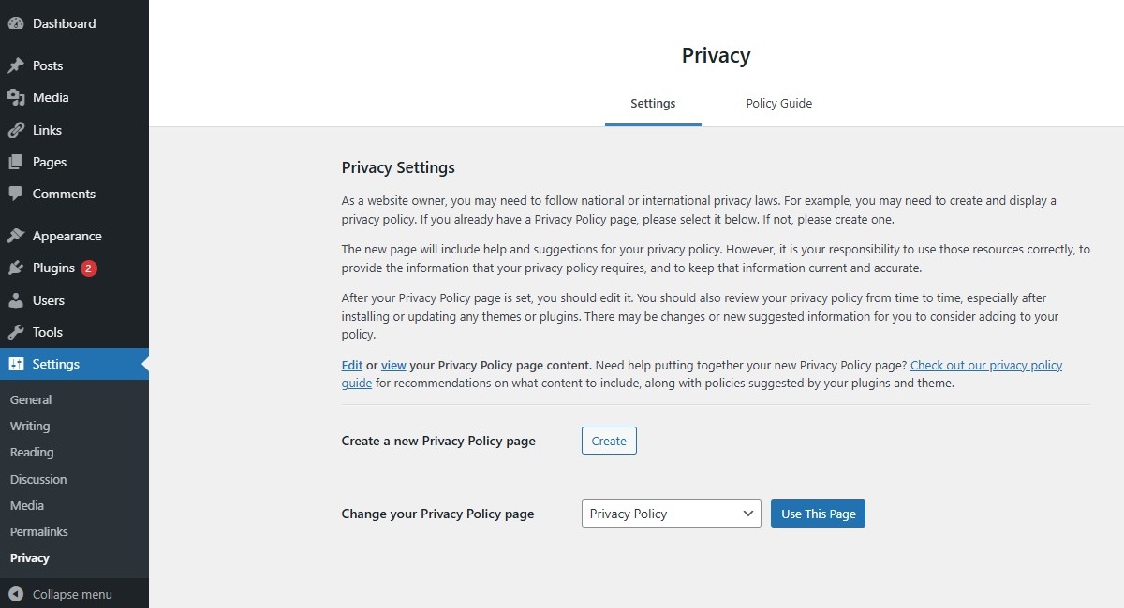The image size is (1124, 608).
Task: Click the red Plugins update badge
Action: coord(89,268)
